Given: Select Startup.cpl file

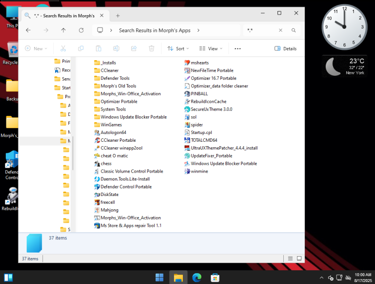Looking at the screenshot, I should (198, 132).
